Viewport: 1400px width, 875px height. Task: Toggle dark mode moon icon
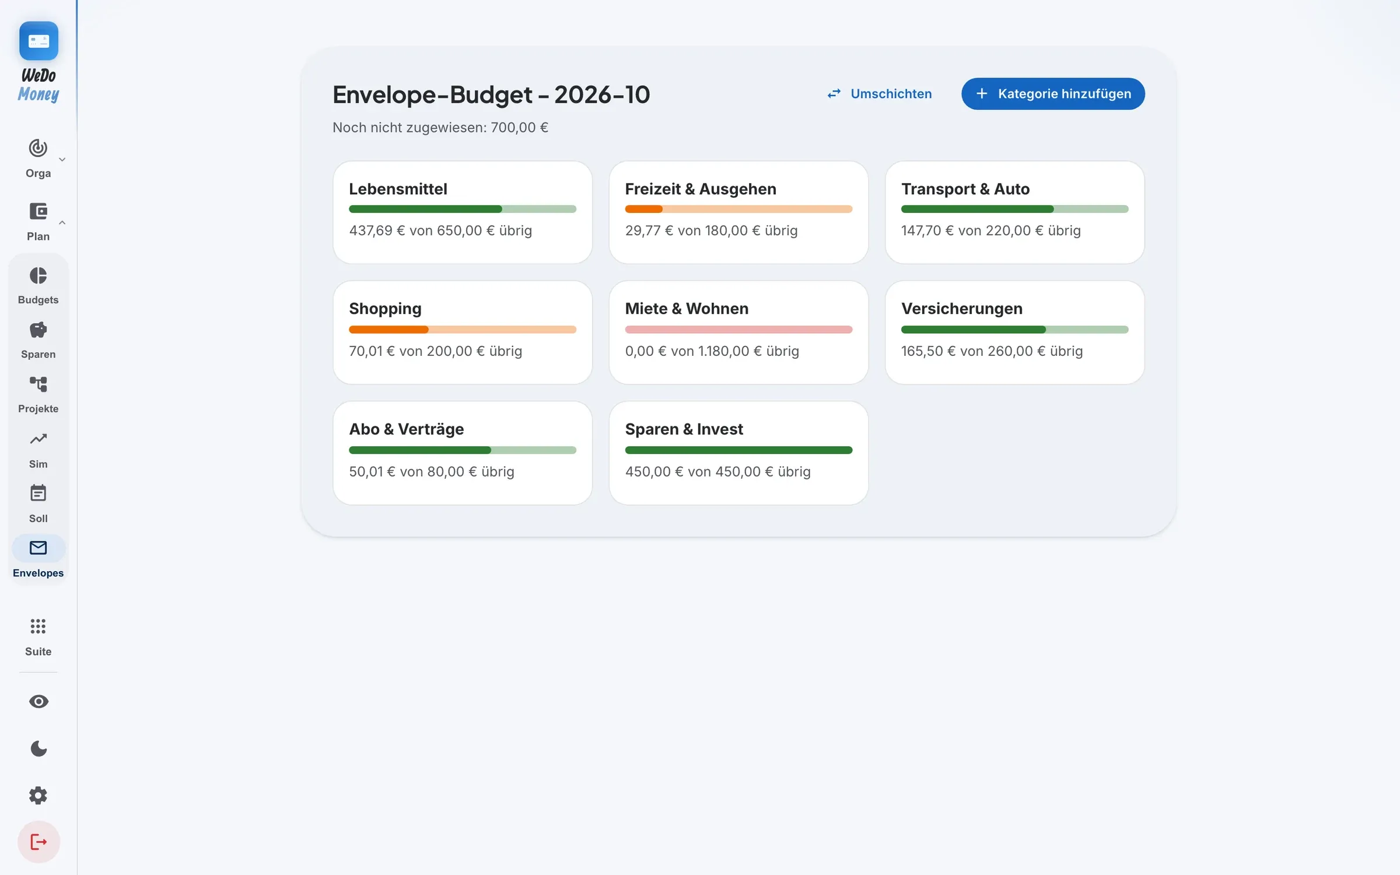38,748
